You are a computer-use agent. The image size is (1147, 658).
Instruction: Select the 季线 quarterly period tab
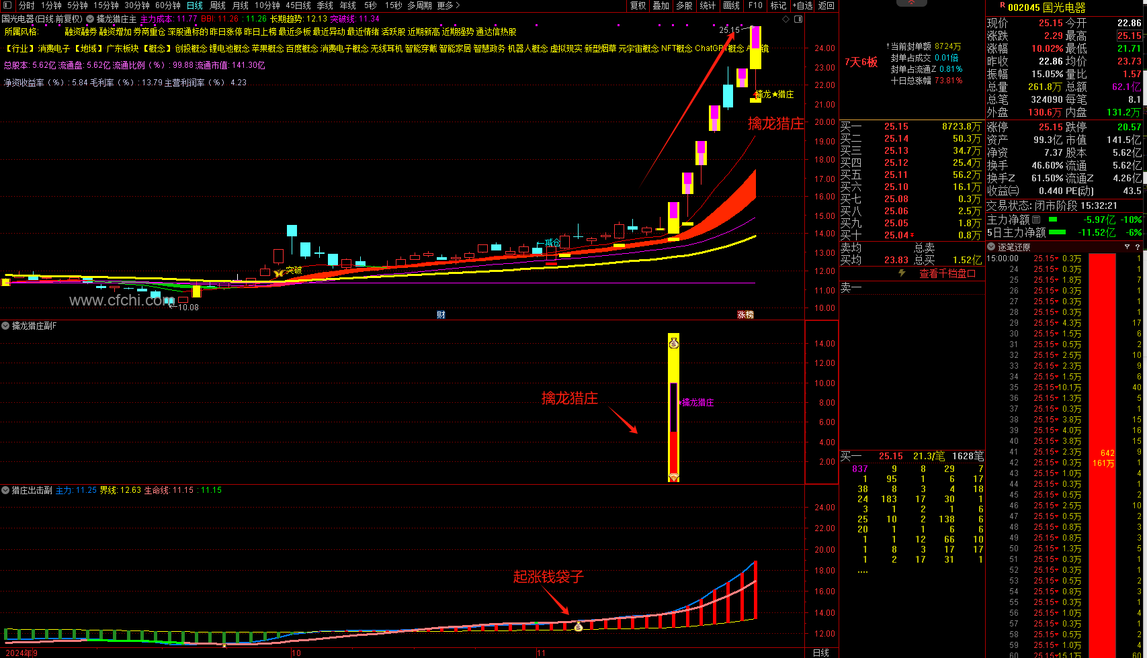(325, 5)
